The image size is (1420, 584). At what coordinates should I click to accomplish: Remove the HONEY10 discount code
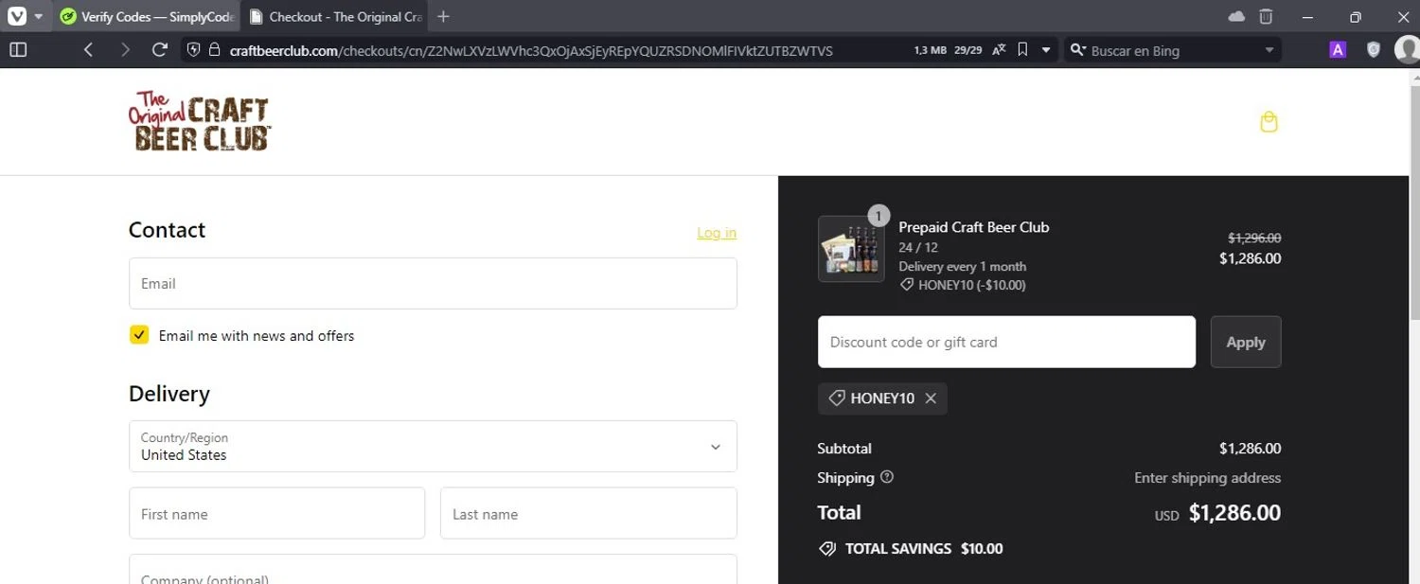pos(931,398)
